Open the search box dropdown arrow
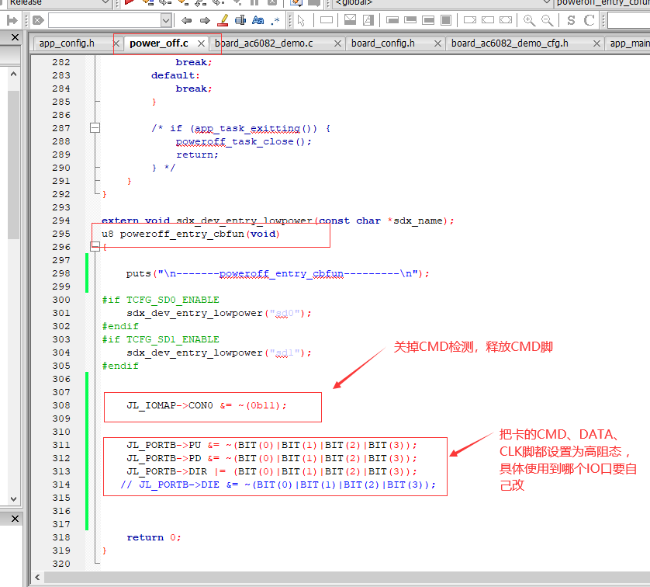The height and width of the screenshot is (587, 650). click(166, 20)
